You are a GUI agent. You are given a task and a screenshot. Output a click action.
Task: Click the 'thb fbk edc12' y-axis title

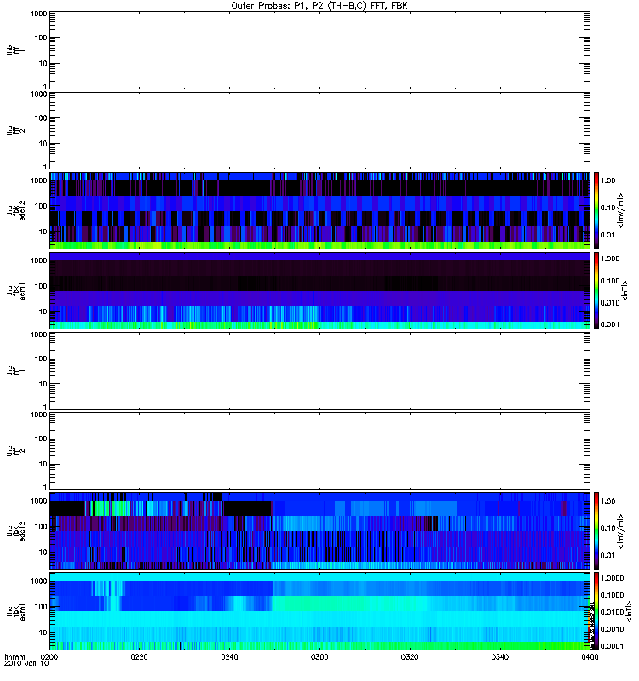(15, 210)
